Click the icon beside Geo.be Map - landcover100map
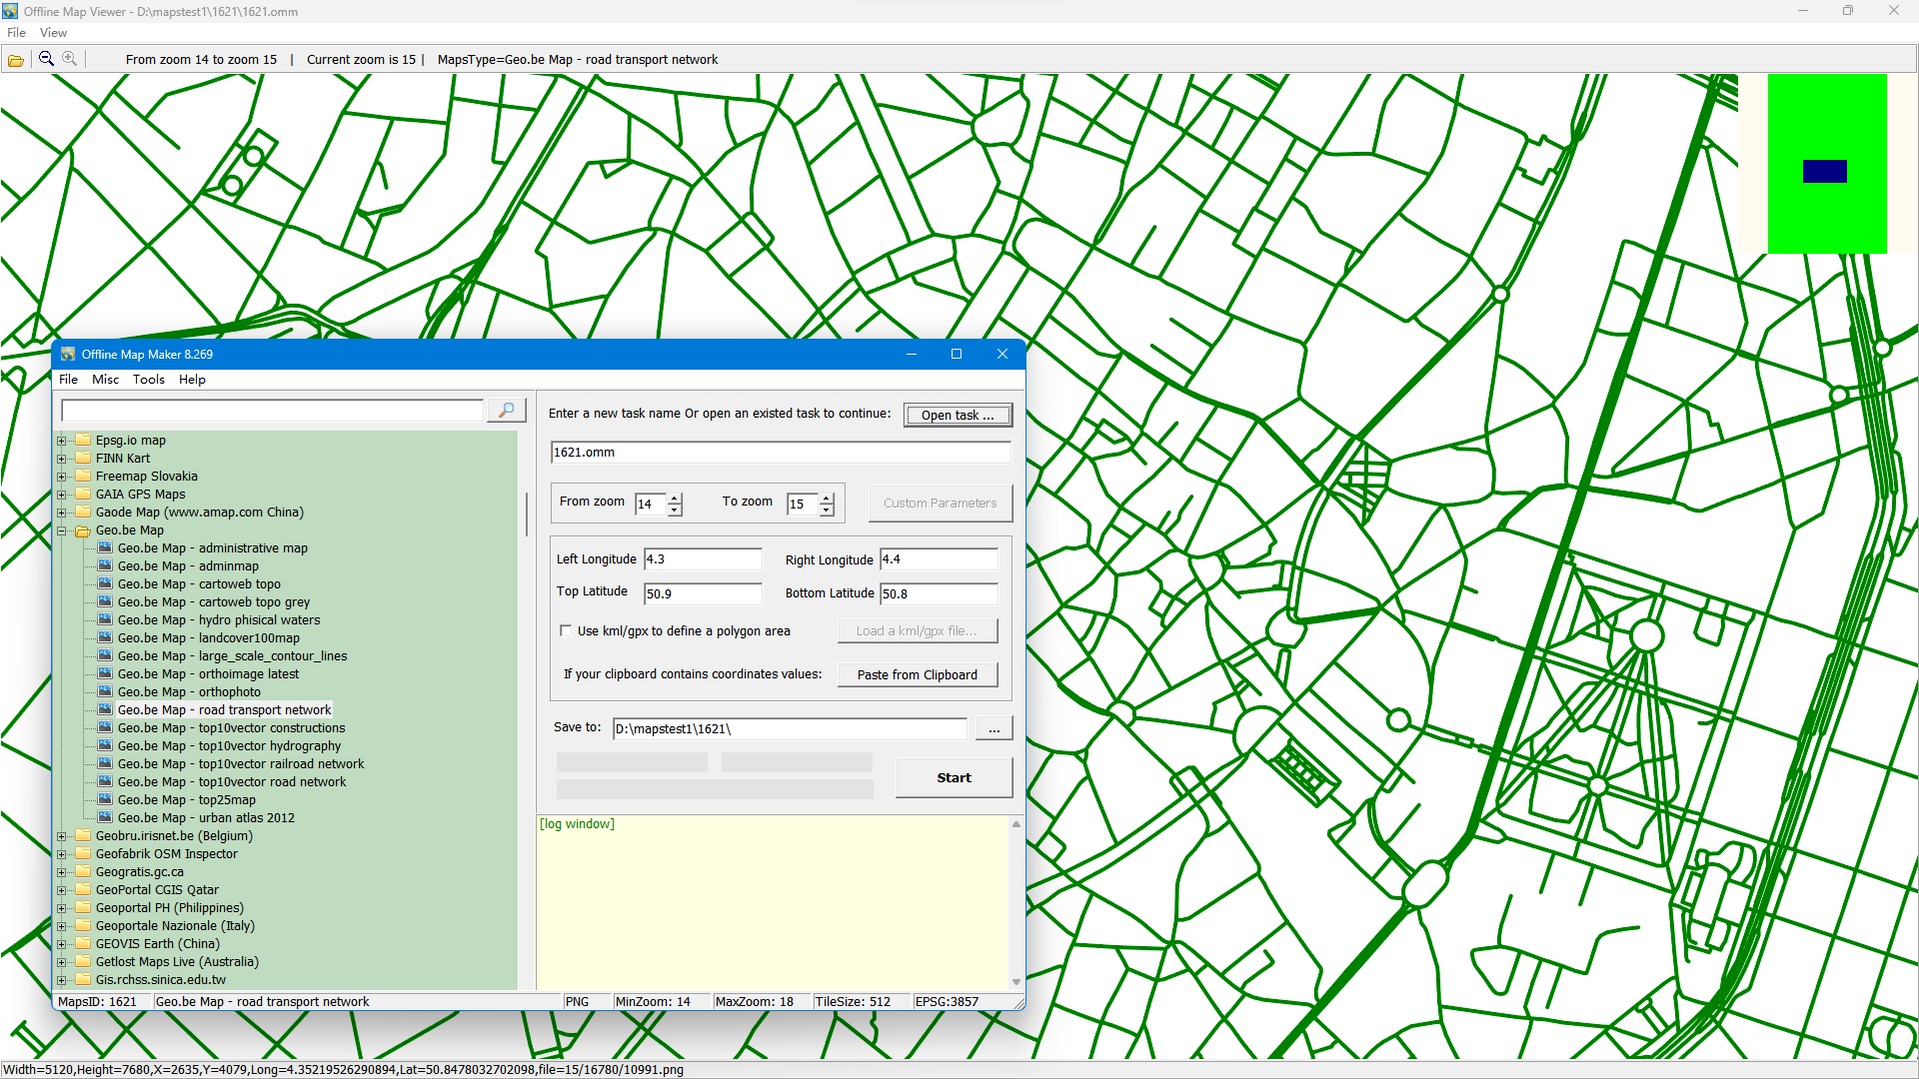The width and height of the screenshot is (1919, 1079). [105, 637]
